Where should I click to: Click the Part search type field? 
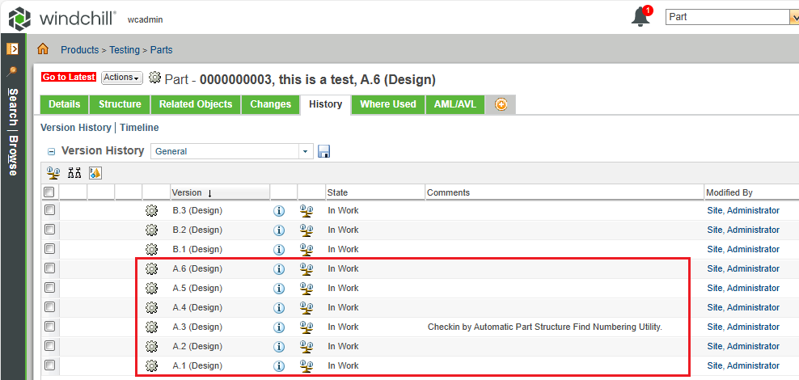pyautogui.click(x=723, y=16)
